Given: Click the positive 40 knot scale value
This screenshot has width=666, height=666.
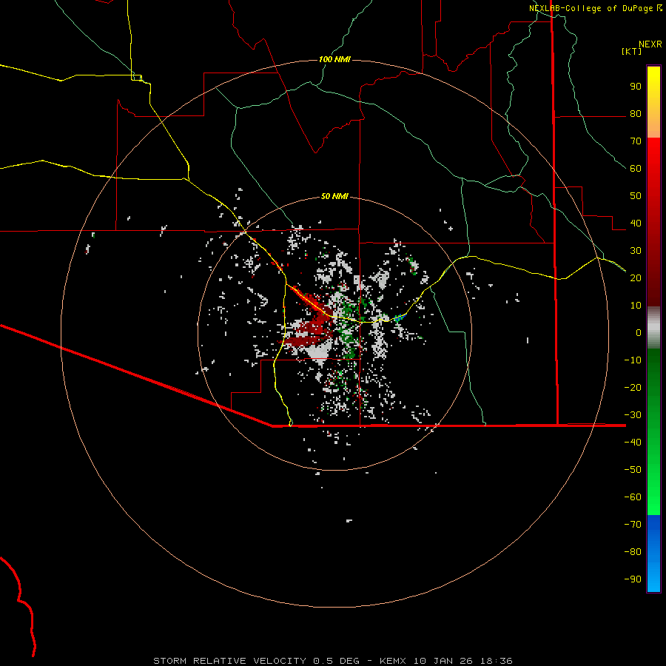Looking at the screenshot, I should coord(636,223).
